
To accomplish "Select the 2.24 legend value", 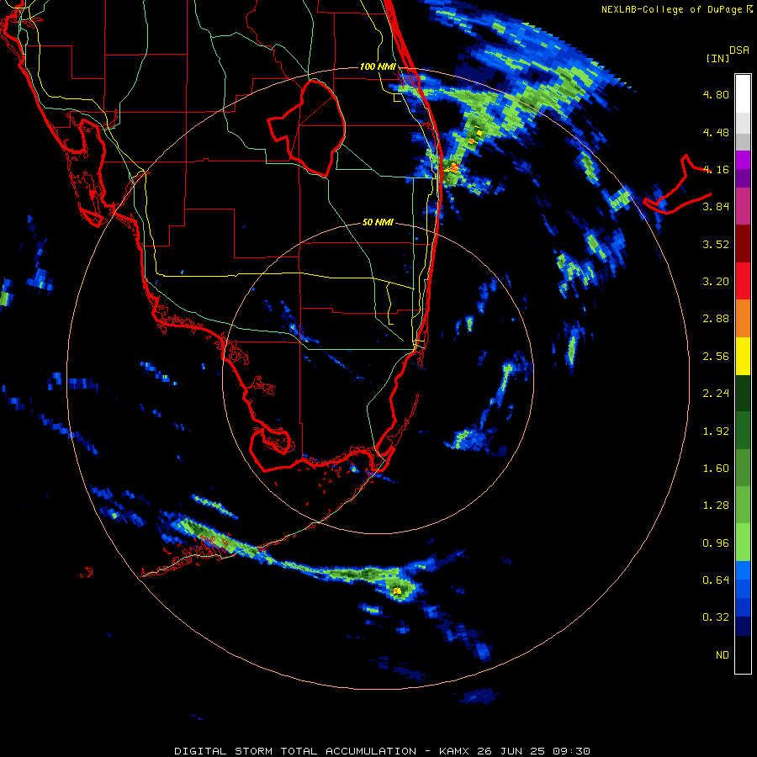I will click(716, 394).
